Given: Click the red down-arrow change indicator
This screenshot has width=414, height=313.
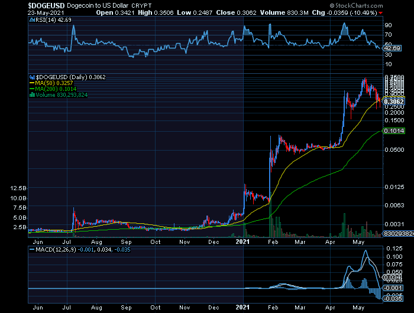Looking at the screenshot, I should point(380,13).
